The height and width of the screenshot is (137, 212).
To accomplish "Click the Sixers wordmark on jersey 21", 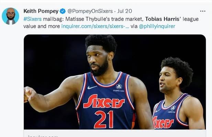I will pos(104,101).
